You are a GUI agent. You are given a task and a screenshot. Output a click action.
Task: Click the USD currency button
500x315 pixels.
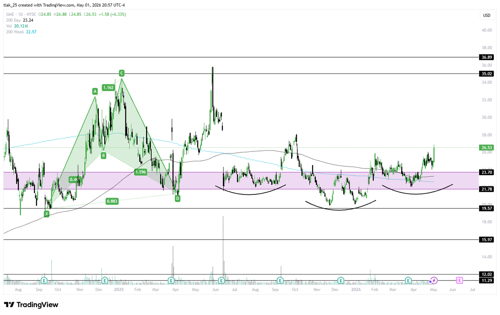(x=486, y=15)
